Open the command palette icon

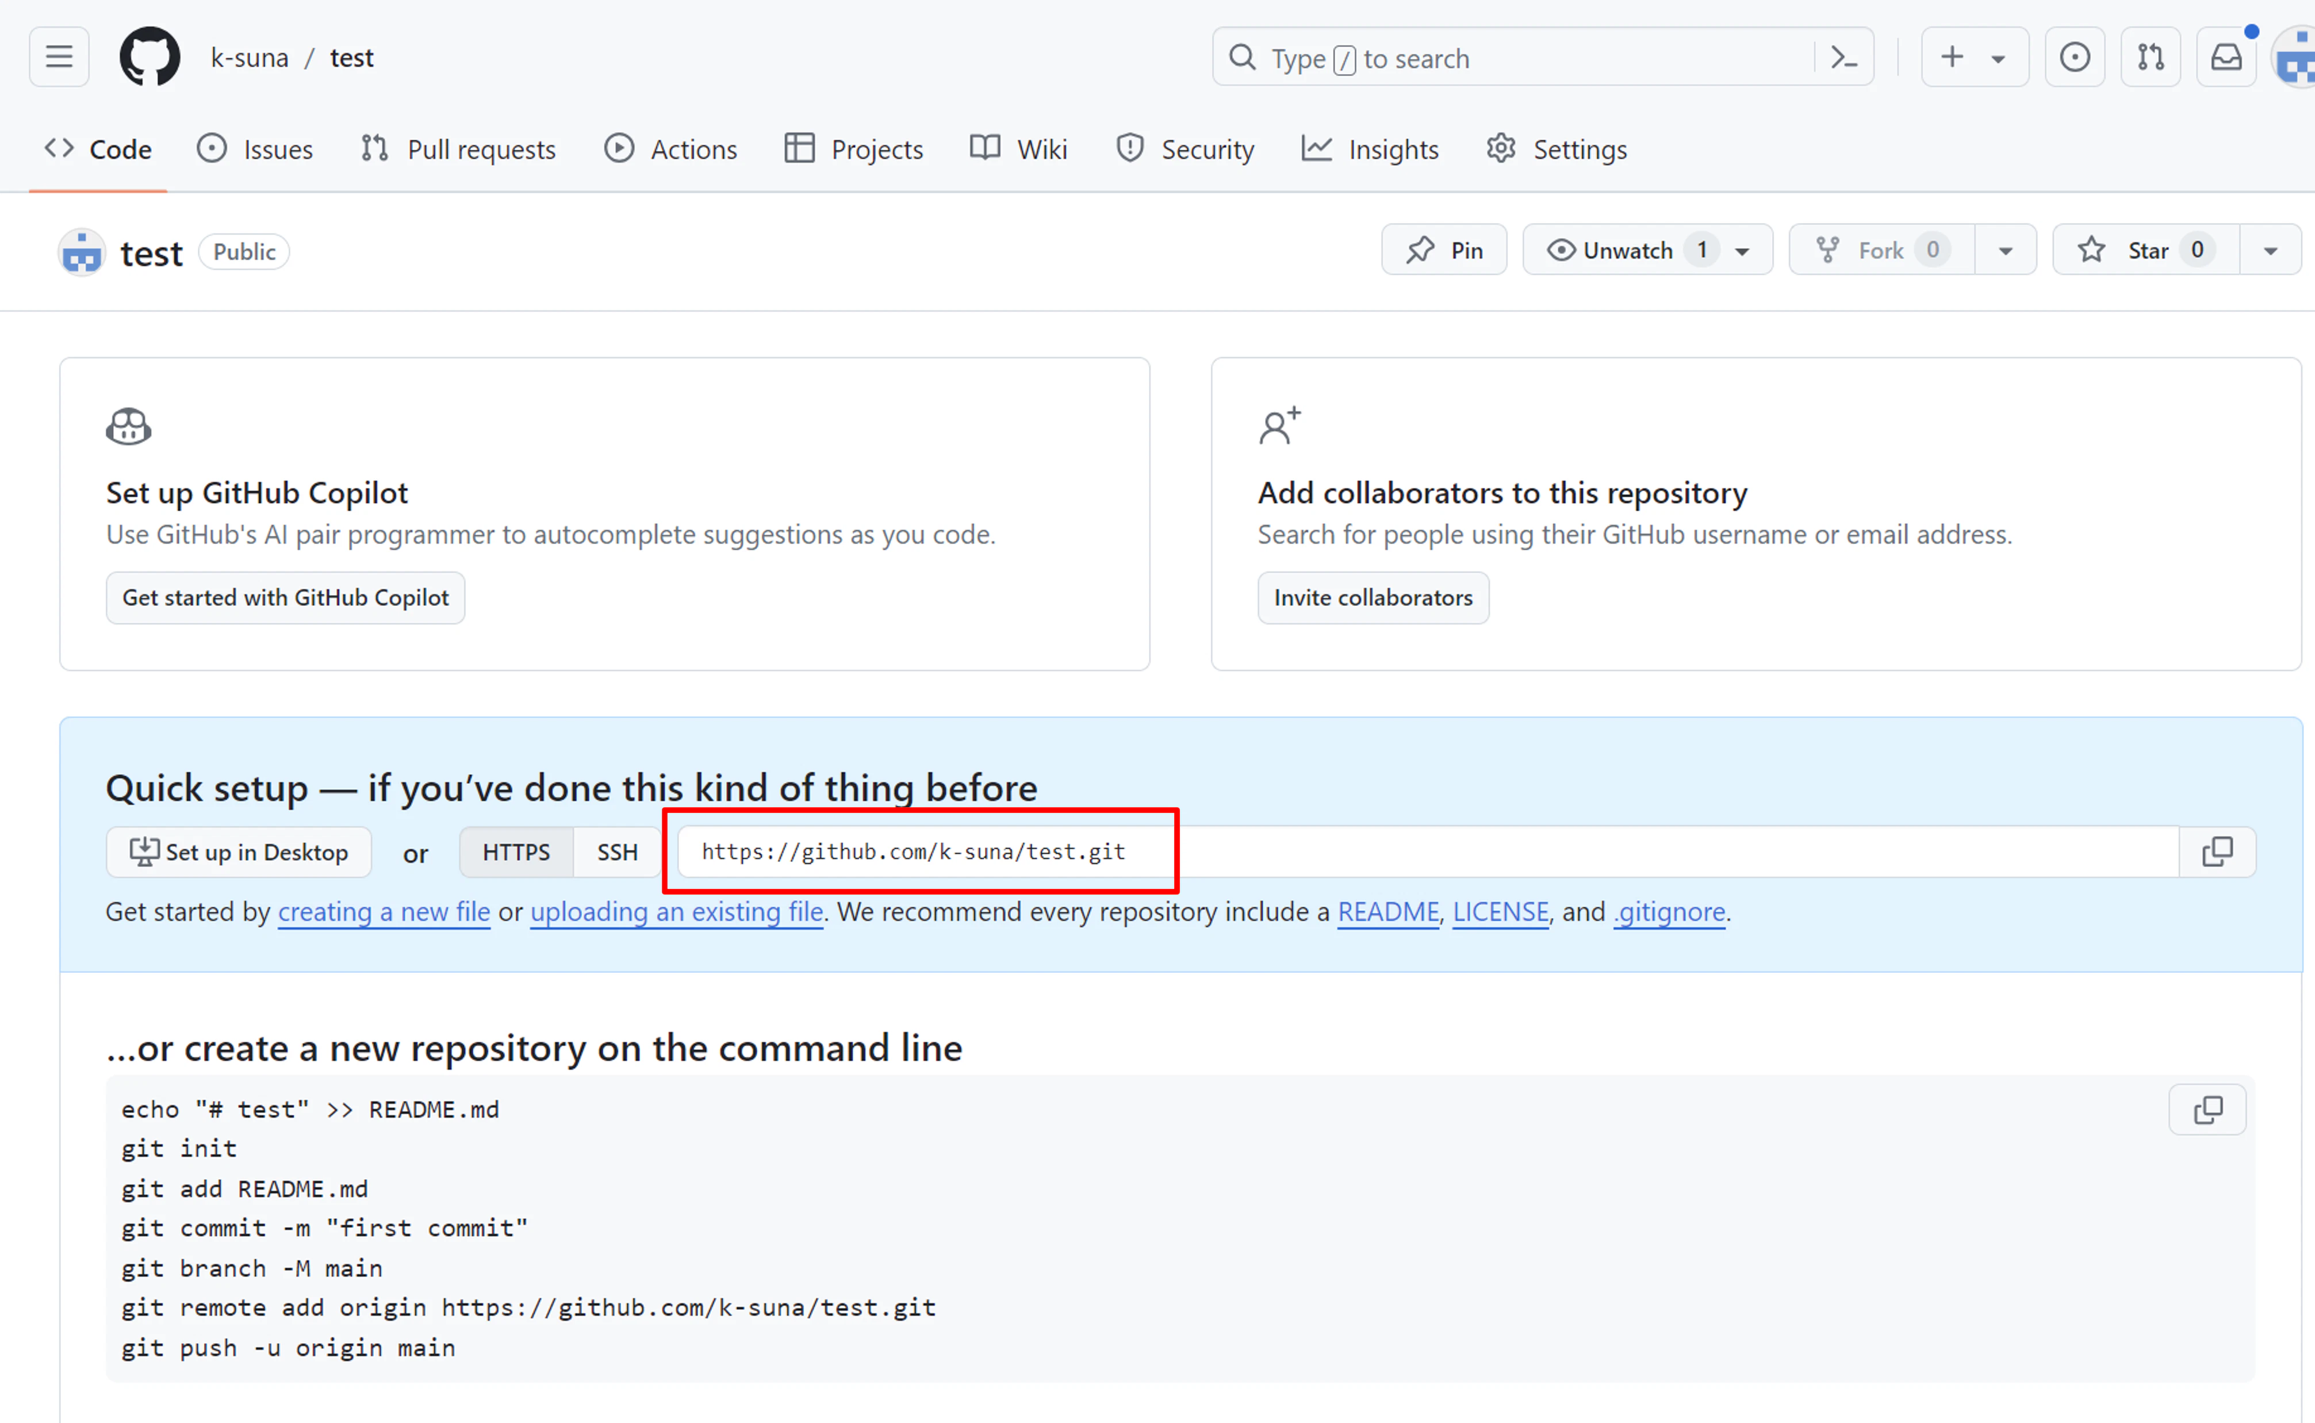coord(1843,58)
